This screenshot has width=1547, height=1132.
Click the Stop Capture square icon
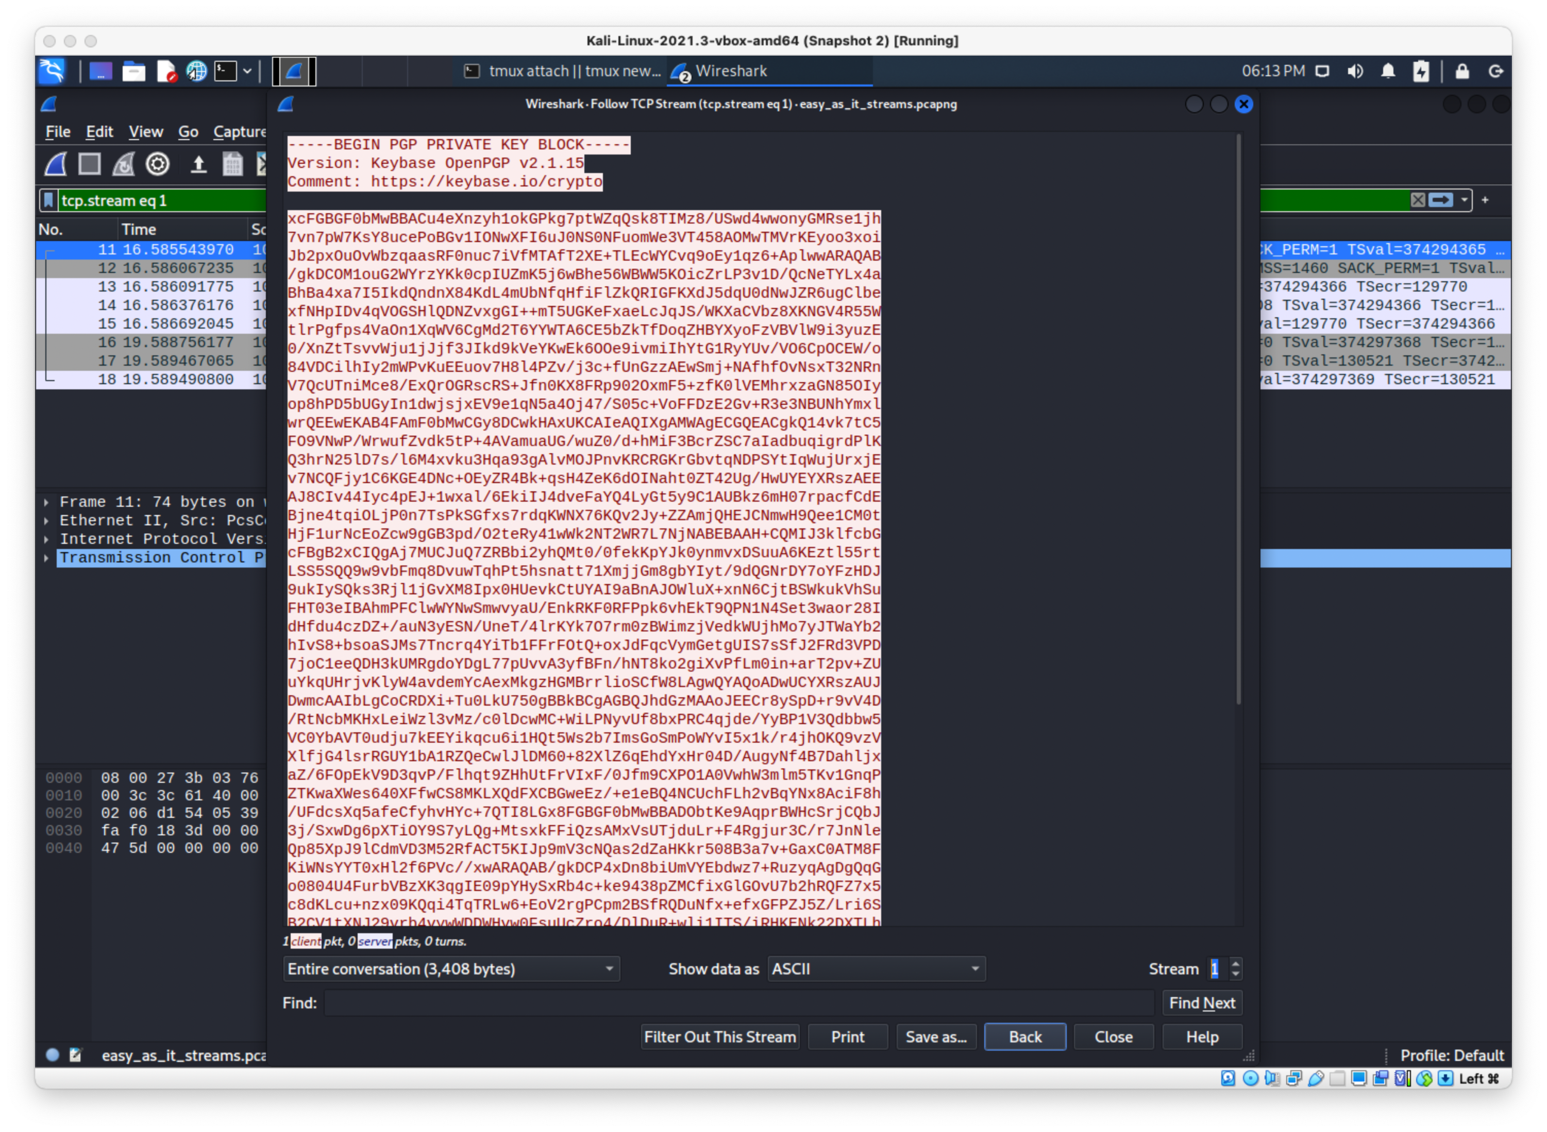coord(90,164)
